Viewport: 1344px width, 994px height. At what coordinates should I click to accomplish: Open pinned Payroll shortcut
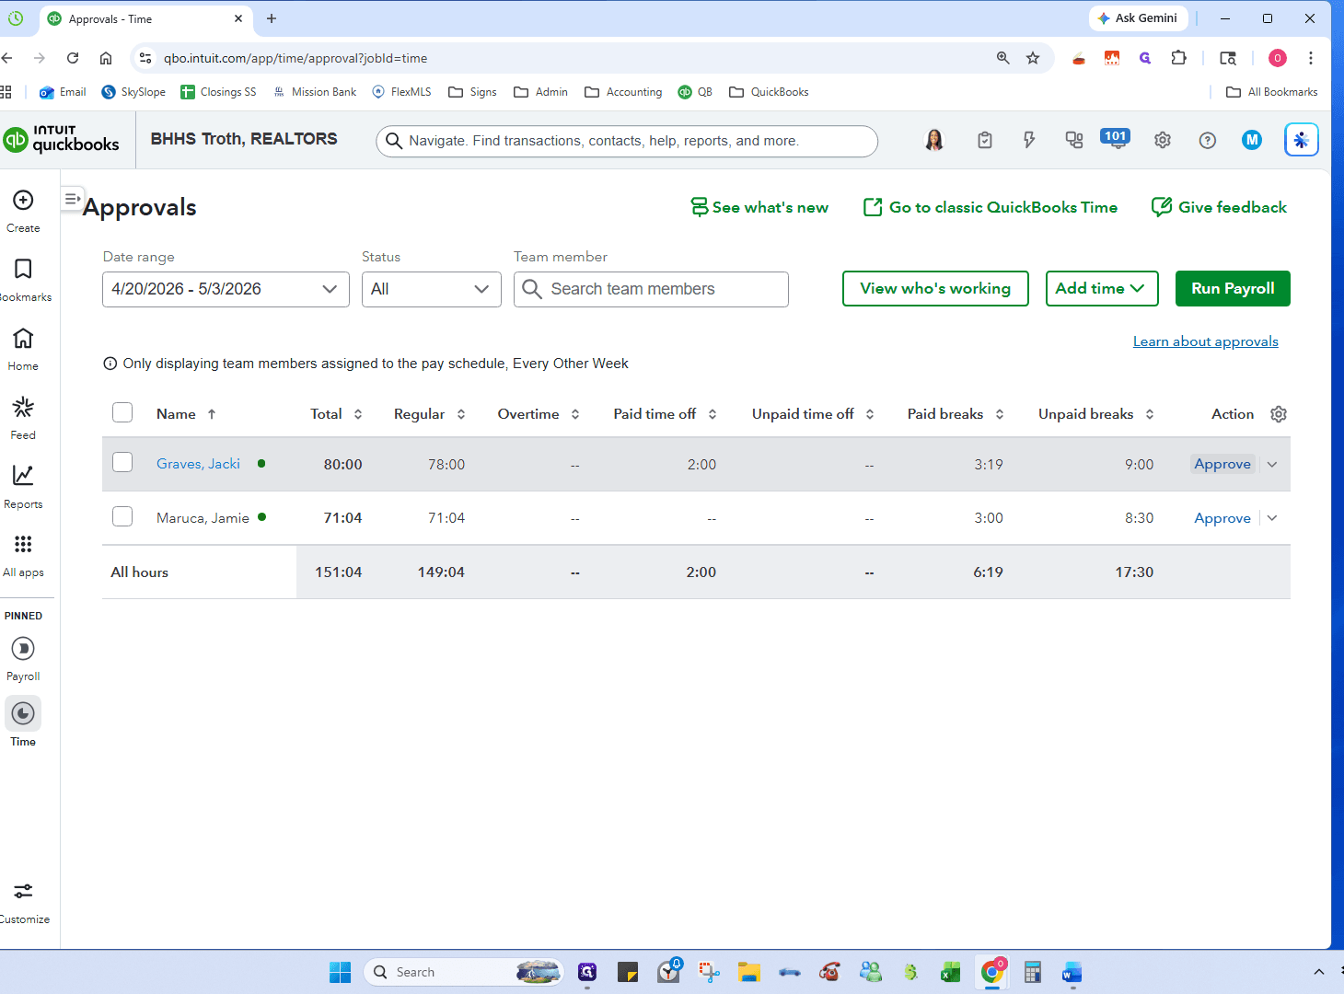tap(23, 659)
